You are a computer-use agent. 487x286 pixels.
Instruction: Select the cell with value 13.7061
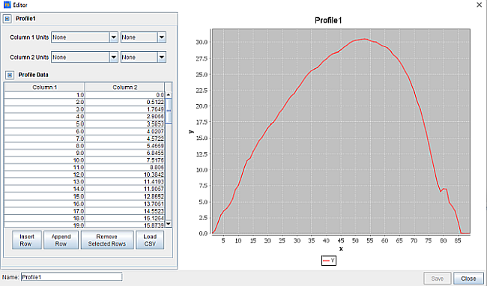pyautogui.click(x=124, y=204)
